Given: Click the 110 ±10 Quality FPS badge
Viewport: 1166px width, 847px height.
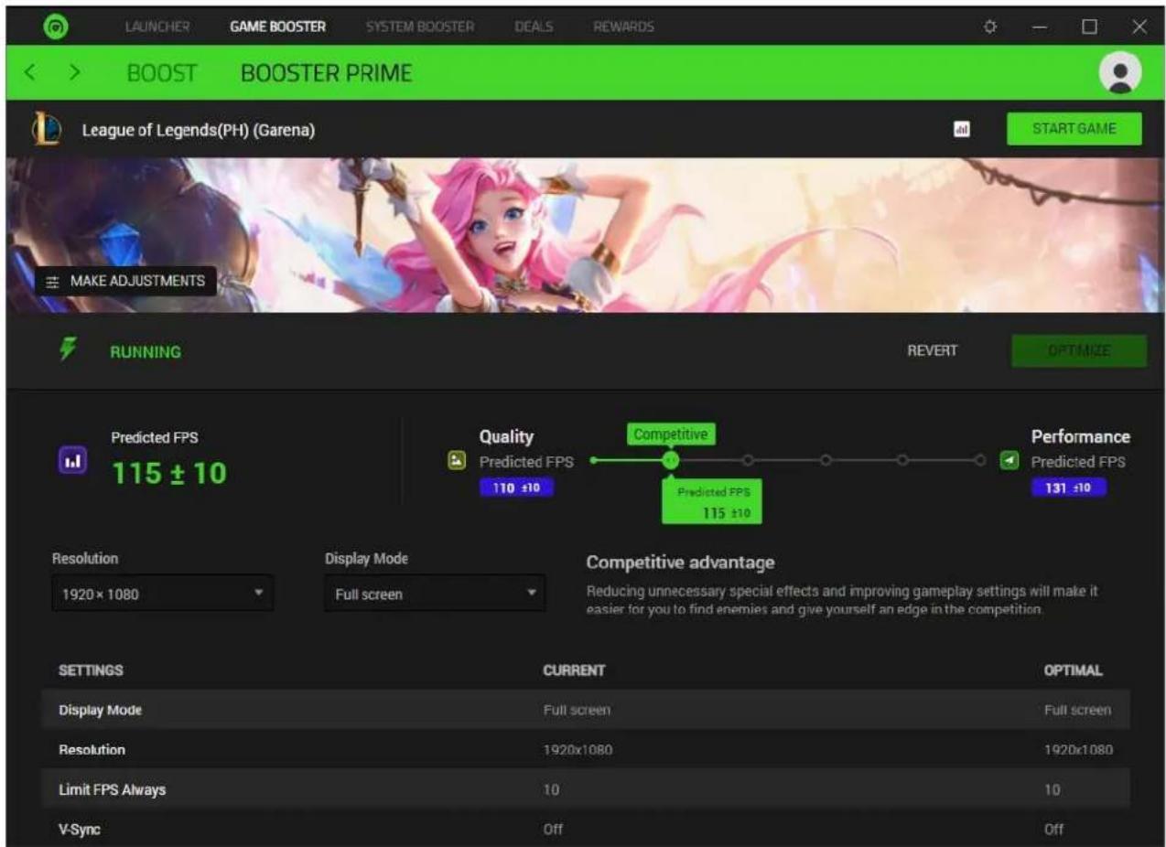Looking at the screenshot, I should pyautogui.click(x=516, y=488).
